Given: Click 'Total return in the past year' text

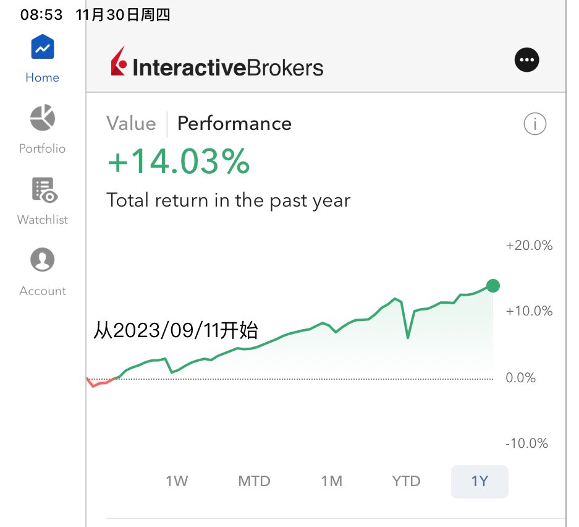Looking at the screenshot, I should [228, 200].
